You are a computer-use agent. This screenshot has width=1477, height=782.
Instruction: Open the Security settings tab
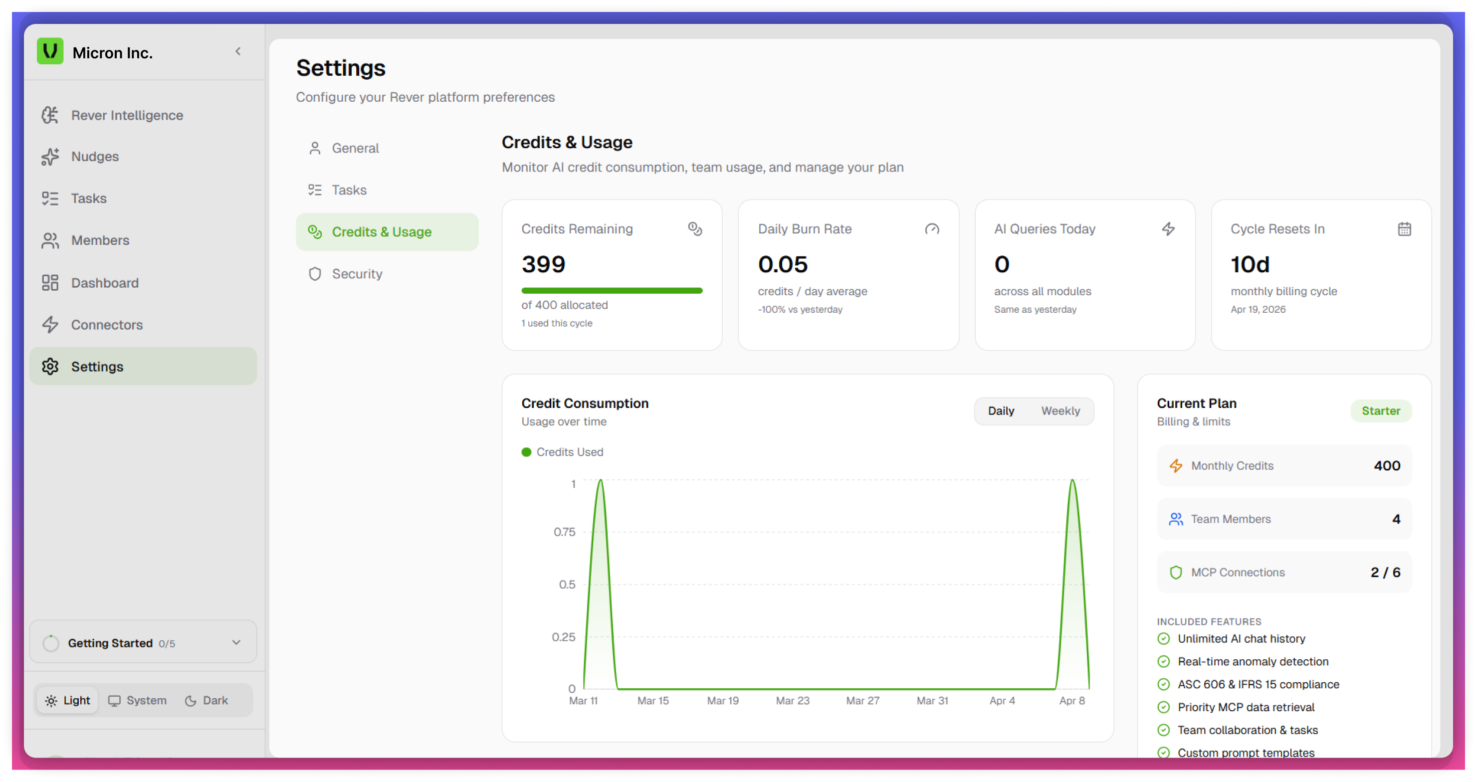click(357, 273)
